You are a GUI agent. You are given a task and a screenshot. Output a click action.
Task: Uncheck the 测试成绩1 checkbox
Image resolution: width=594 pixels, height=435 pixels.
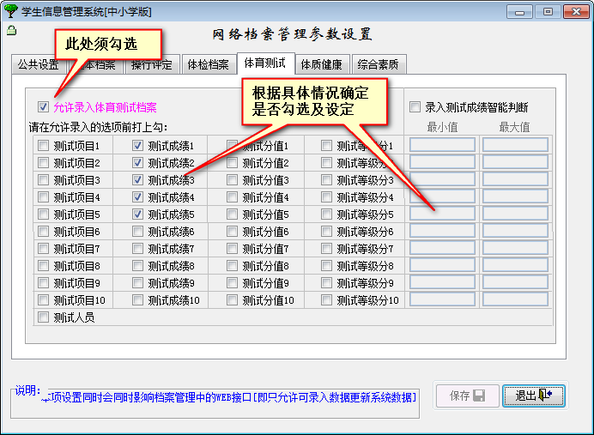click(138, 146)
